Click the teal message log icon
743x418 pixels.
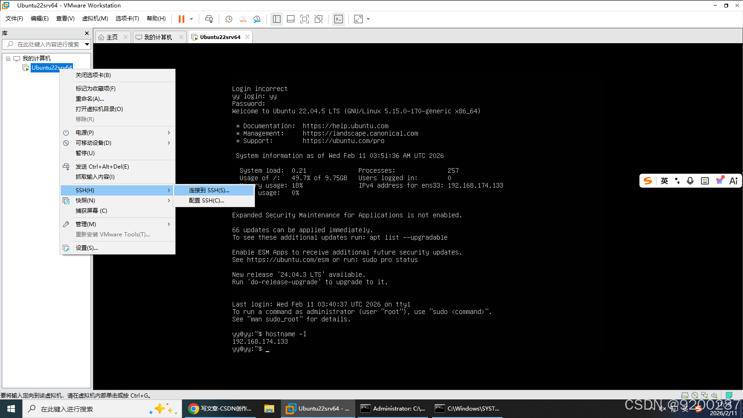click(x=729, y=395)
